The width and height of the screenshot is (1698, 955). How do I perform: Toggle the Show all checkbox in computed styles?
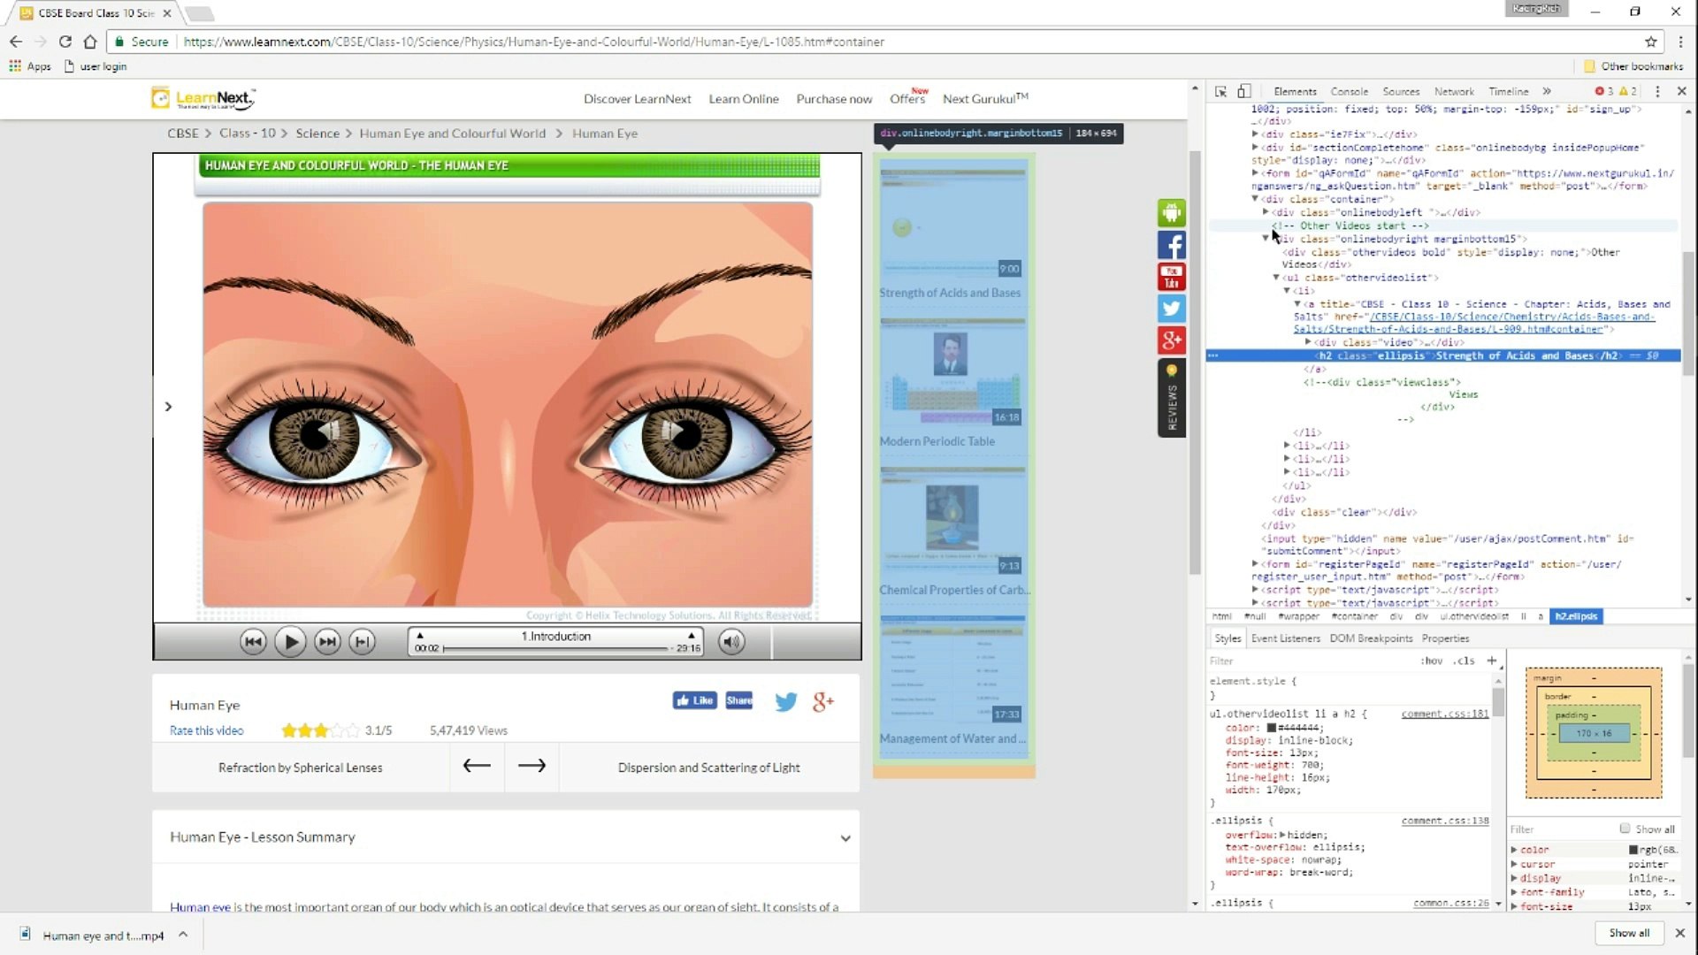[1625, 829]
